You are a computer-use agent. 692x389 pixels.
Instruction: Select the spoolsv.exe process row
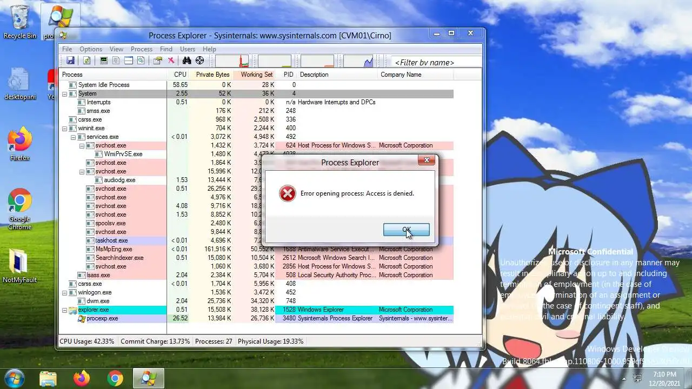[257, 223]
